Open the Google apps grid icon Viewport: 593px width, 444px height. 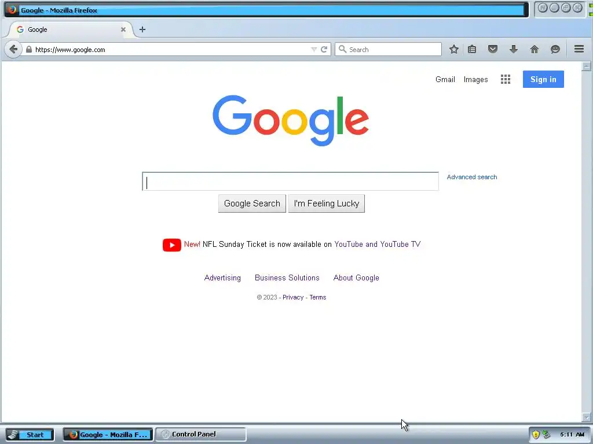coord(505,79)
